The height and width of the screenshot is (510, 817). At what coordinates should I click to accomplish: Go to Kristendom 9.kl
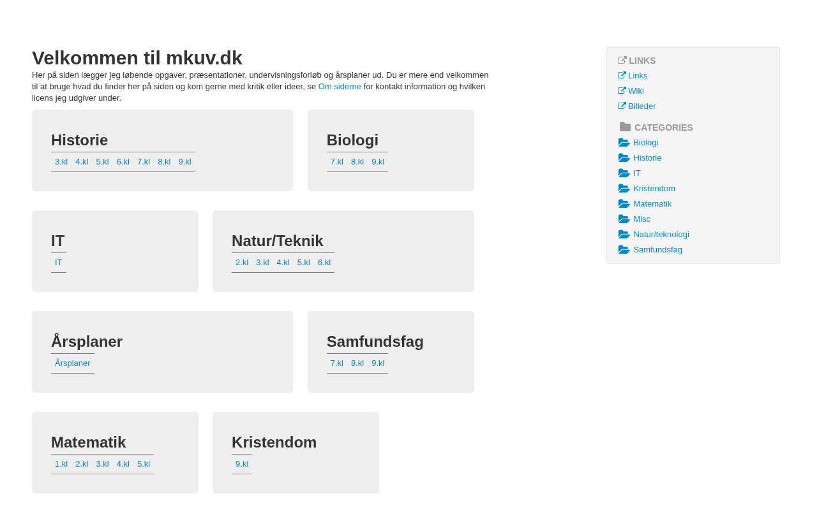coord(242,464)
